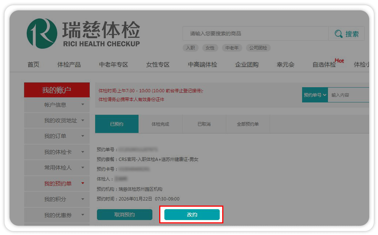This screenshot has width=378, height=235.
Task: Click the Rici Health Checkup logo
Action: [83, 34]
